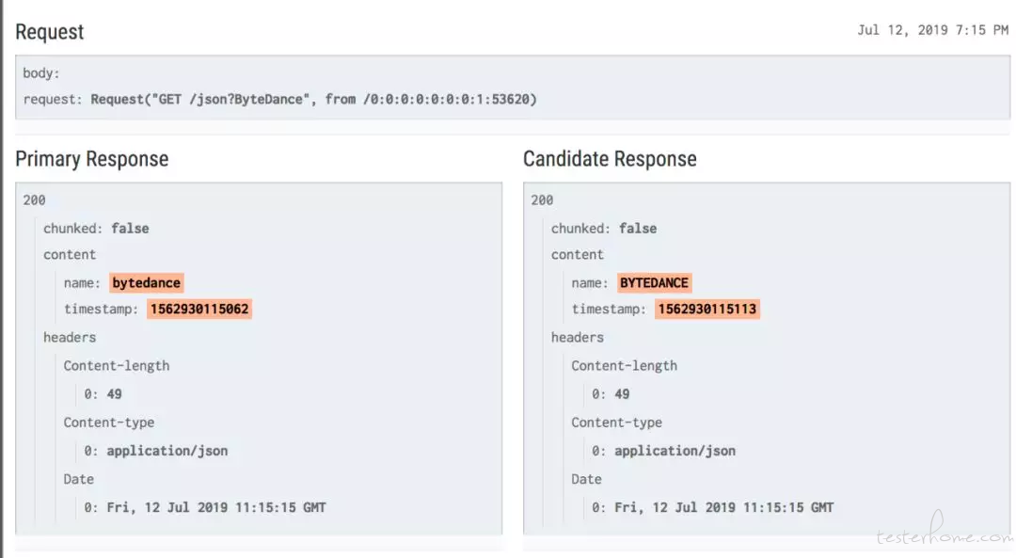Click the 200 status in Candidate Response
This screenshot has width=1016, height=558.
pyautogui.click(x=543, y=199)
